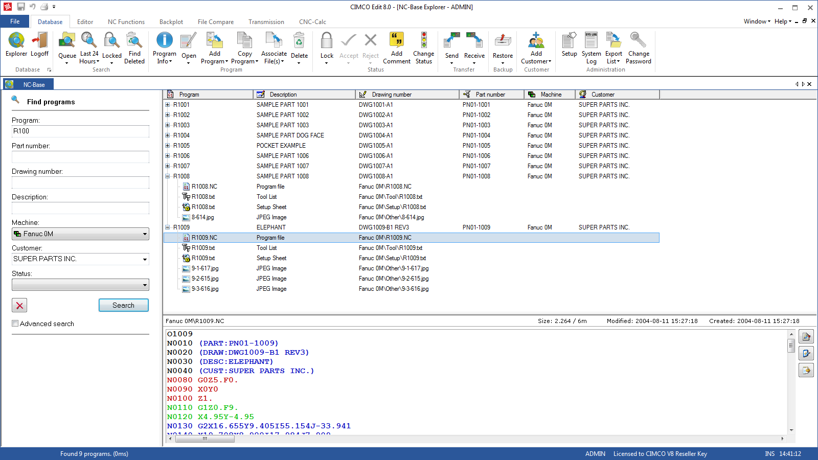The height and width of the screenshot is (460, 818).
Task: Select the 8-614.jpg image row
Action: pos(412,217)
